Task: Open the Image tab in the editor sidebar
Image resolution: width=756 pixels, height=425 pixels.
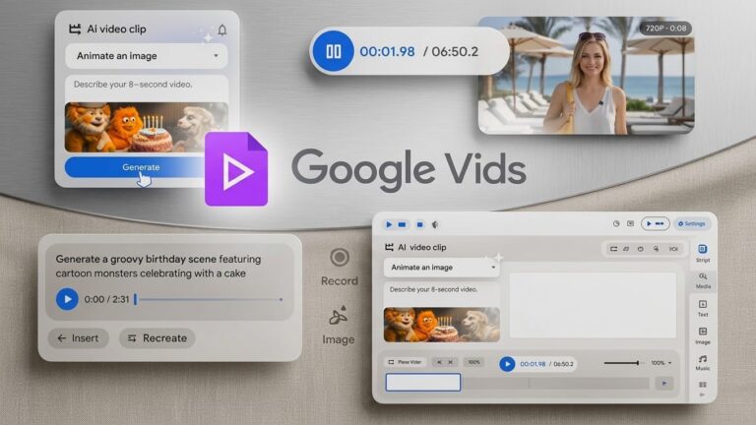Action: pos(703,335)
